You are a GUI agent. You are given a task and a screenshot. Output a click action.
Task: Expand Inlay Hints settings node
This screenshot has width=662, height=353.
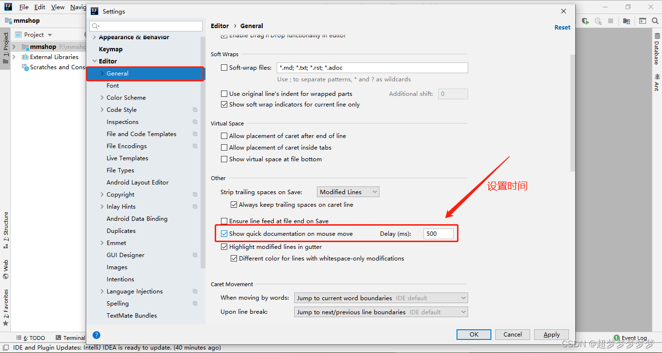coord(102,207)
